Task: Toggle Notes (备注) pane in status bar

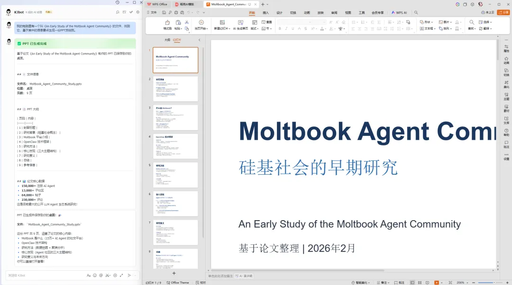Action: tap(383, 282)
